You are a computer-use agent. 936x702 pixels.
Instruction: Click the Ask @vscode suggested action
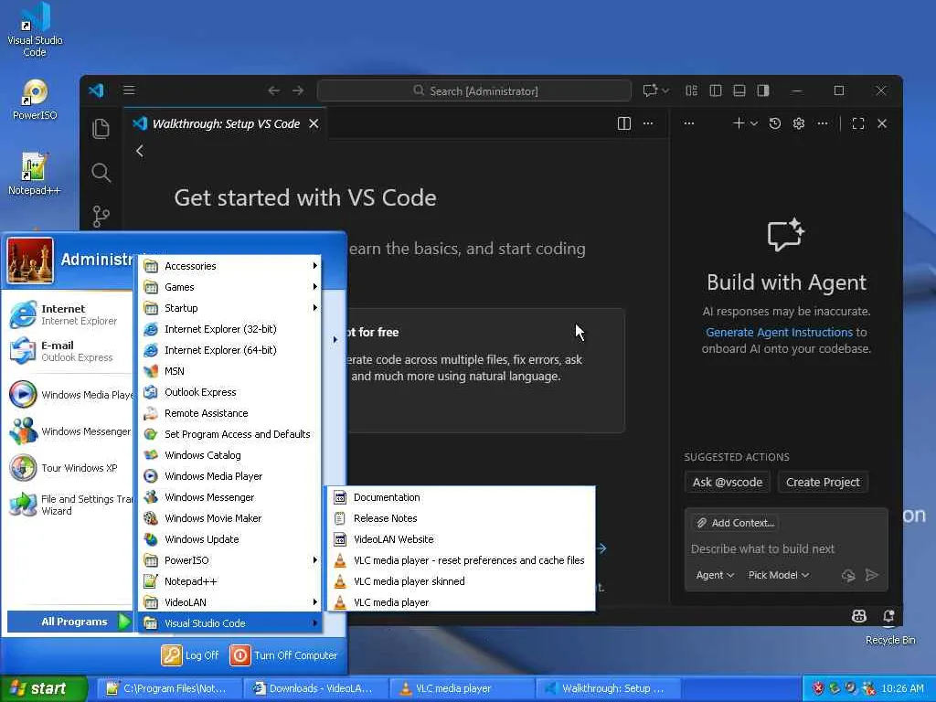pyautogui.click(x=727, y=483)
